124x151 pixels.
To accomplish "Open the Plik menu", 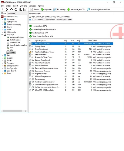I will [2, 6].
